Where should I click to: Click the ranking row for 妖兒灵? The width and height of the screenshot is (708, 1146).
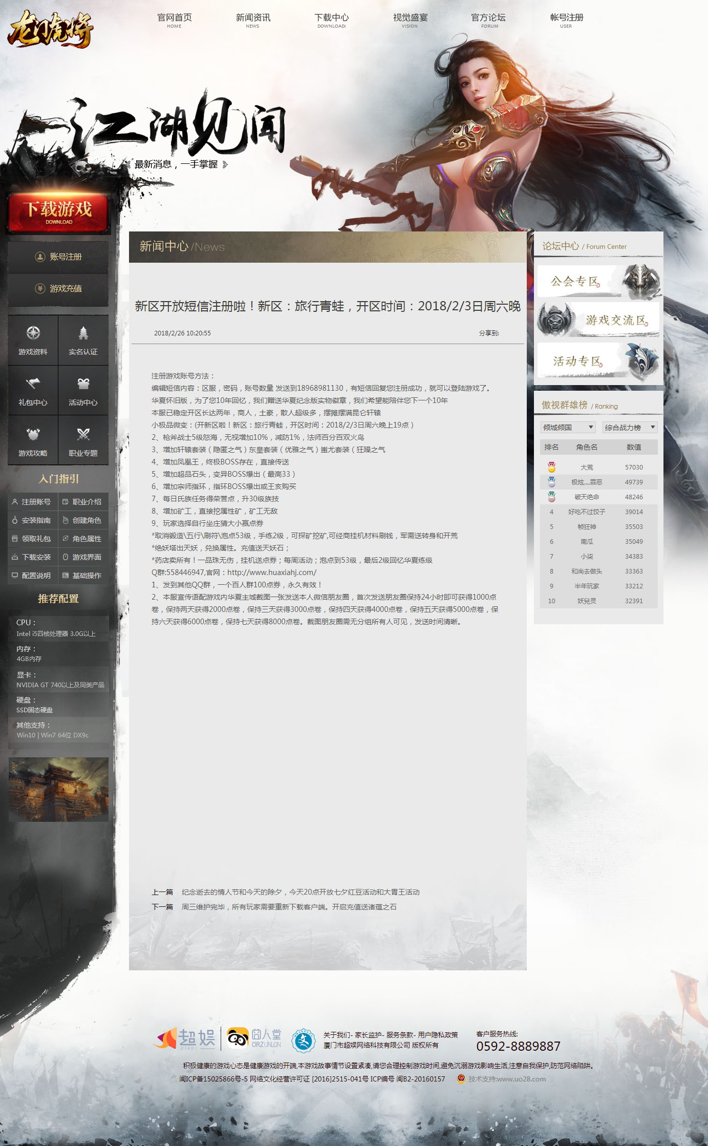tap(598, 601)
